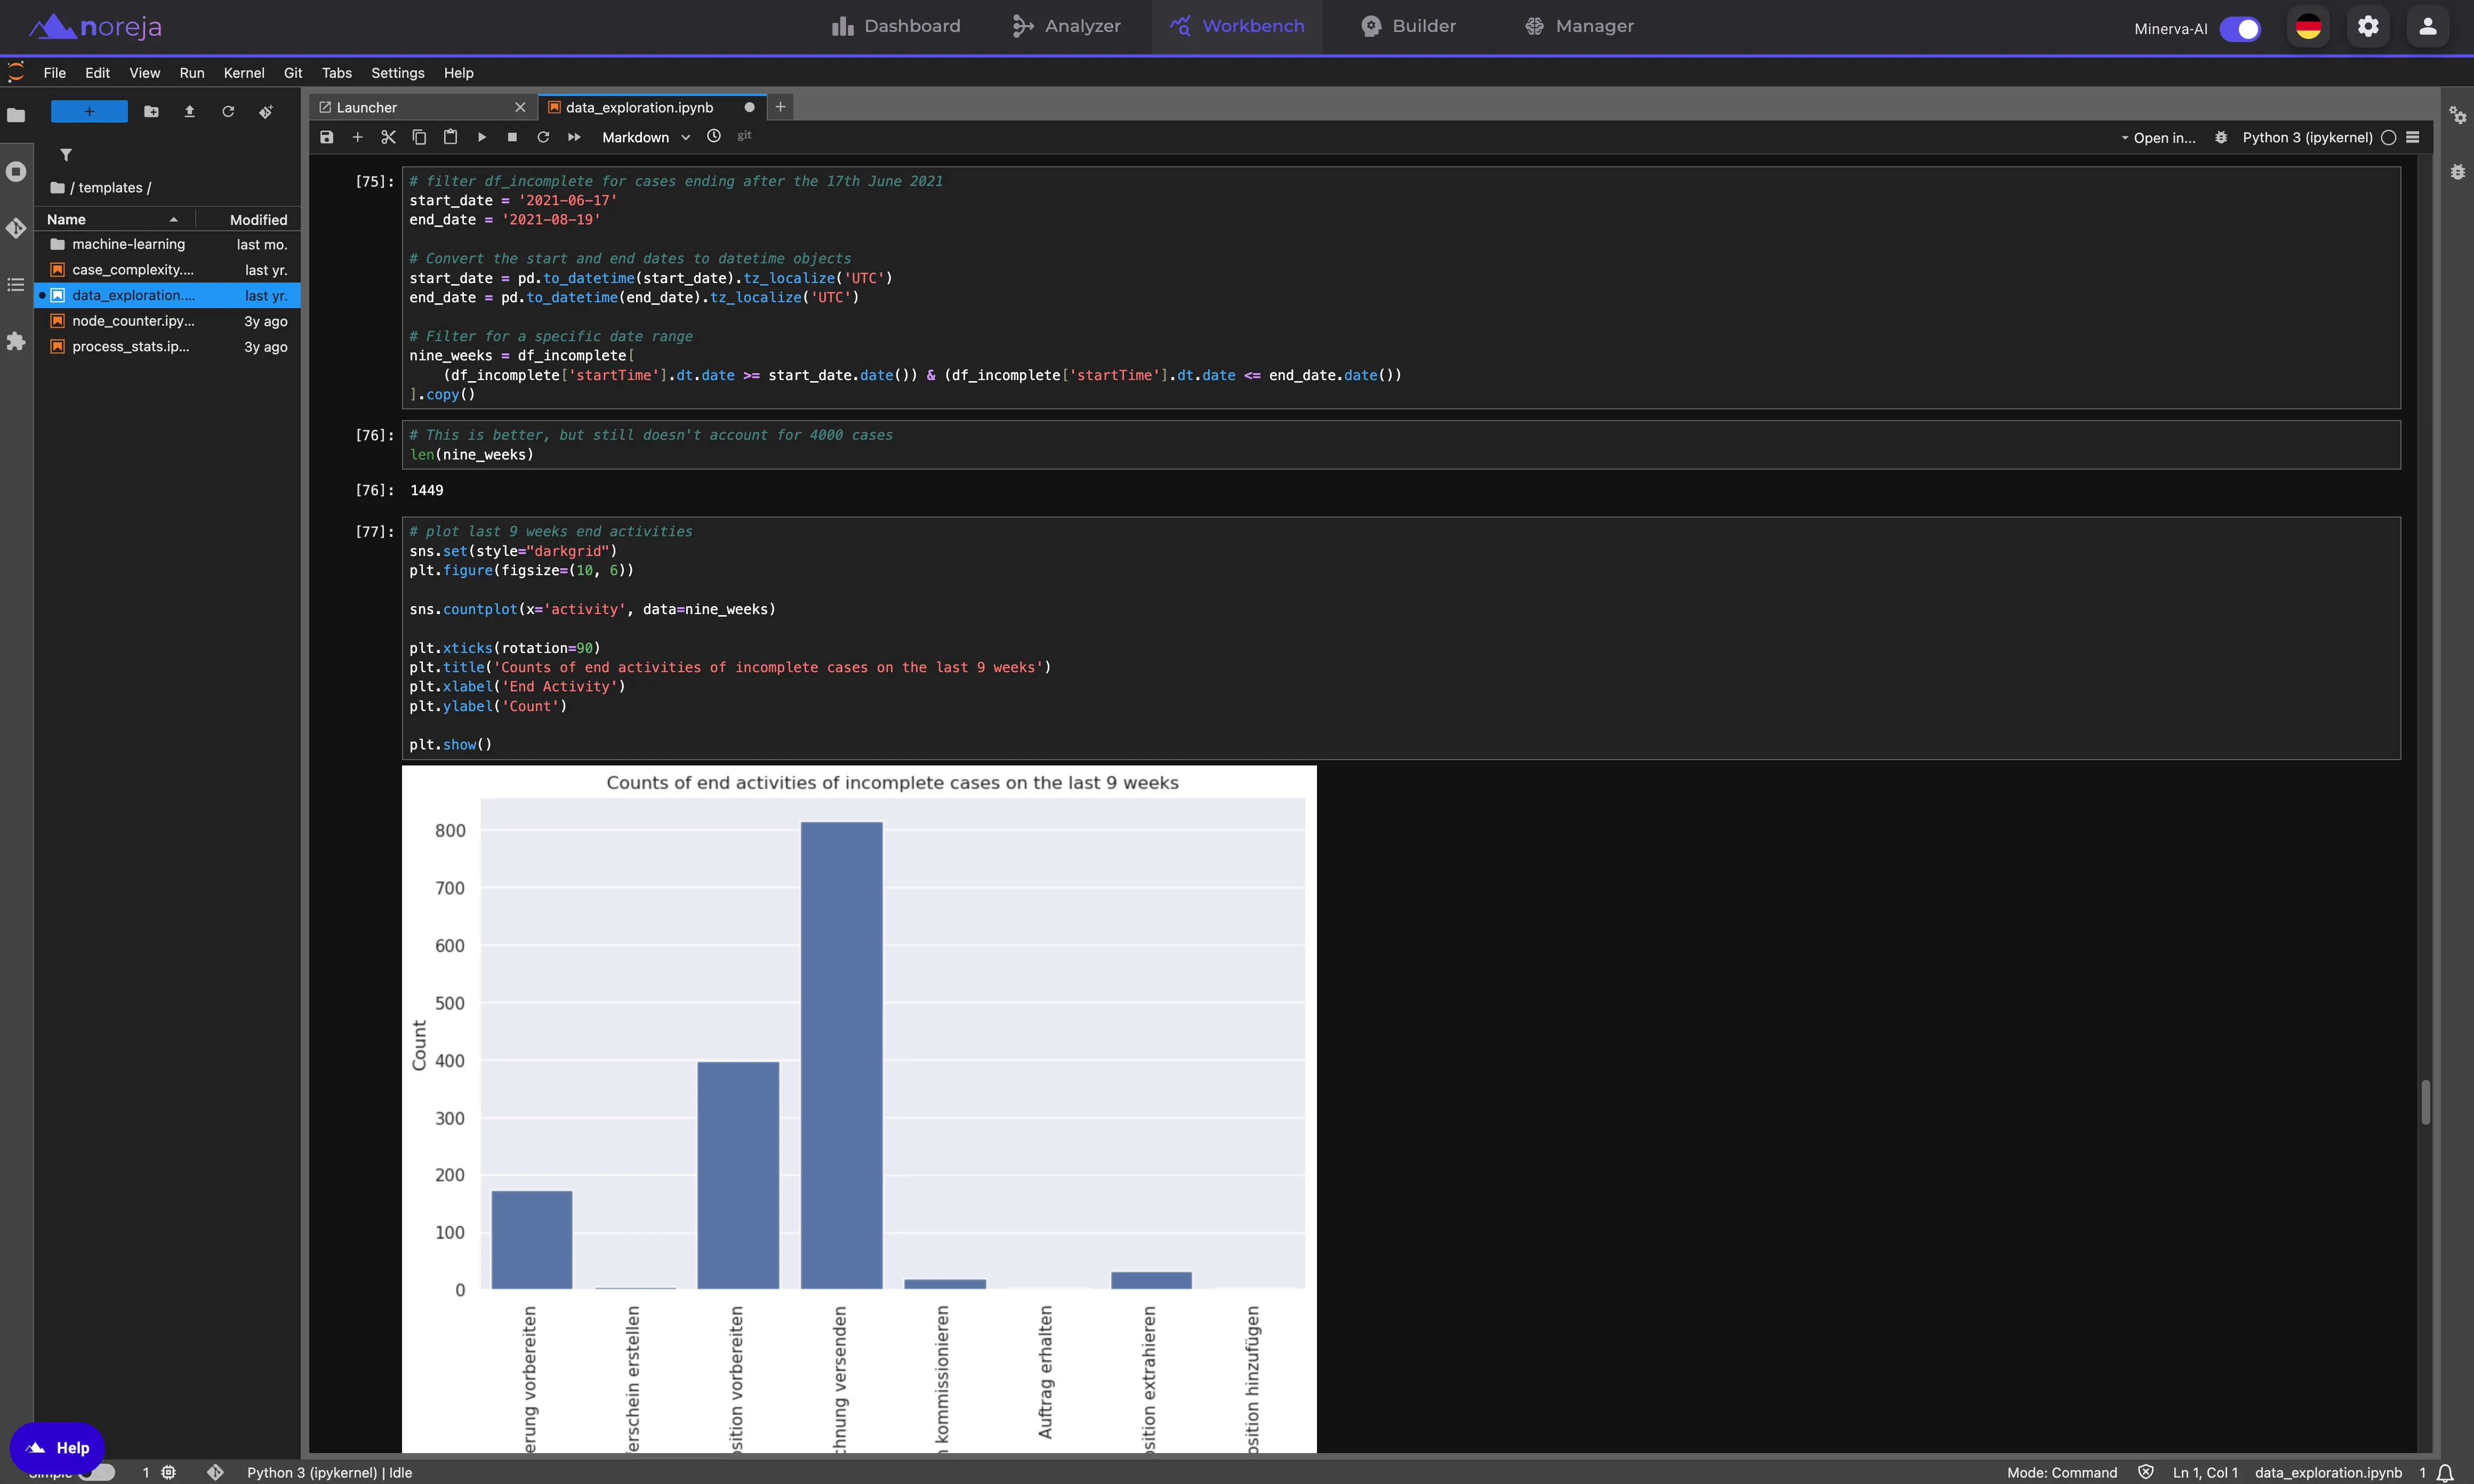Open the File menu
The image size is (2474, 1484).
(x=55, y=73)
